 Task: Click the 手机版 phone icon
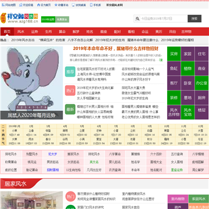tap(91, 5)
